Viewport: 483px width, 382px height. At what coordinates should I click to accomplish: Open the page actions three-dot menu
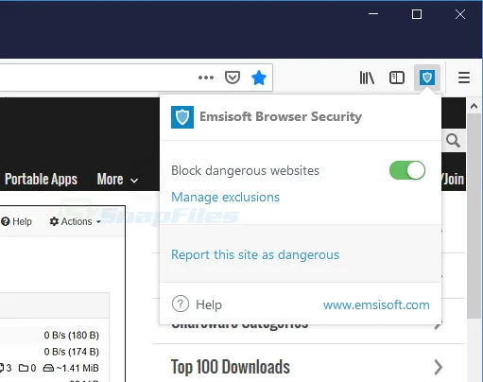[x=206, y=78]
